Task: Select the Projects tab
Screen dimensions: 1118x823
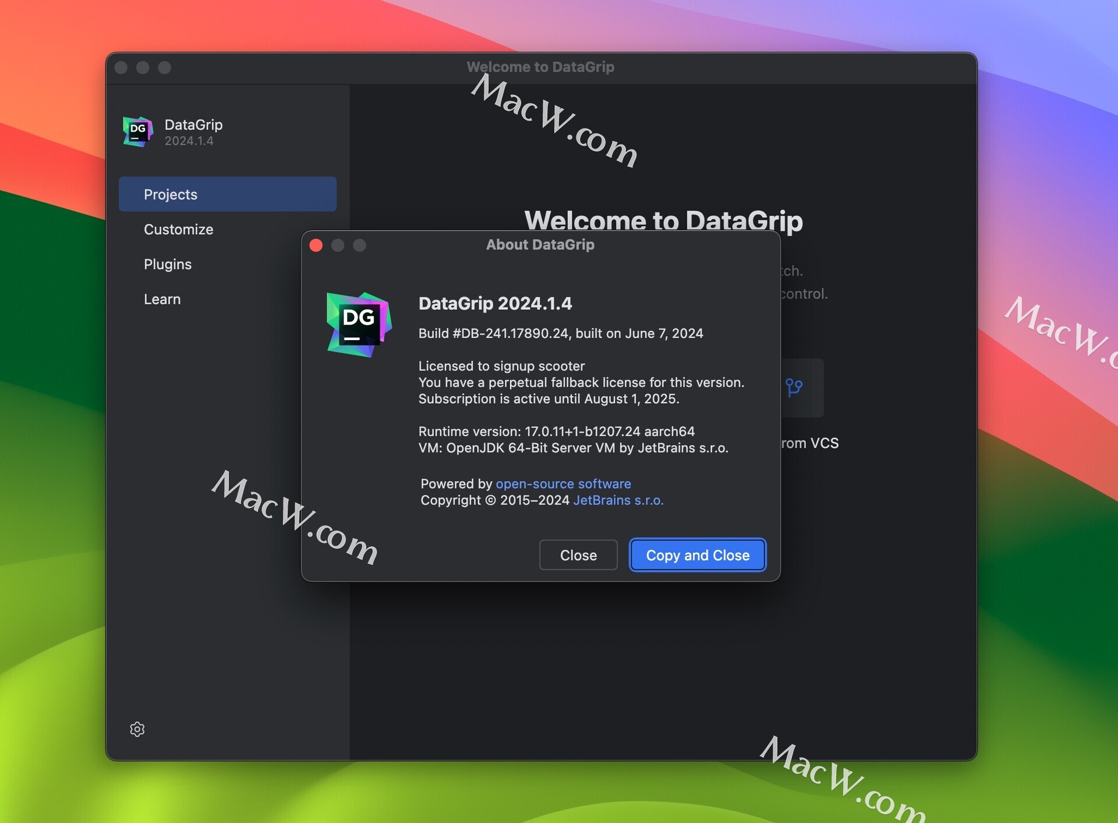Action: (x=228, y=194)
